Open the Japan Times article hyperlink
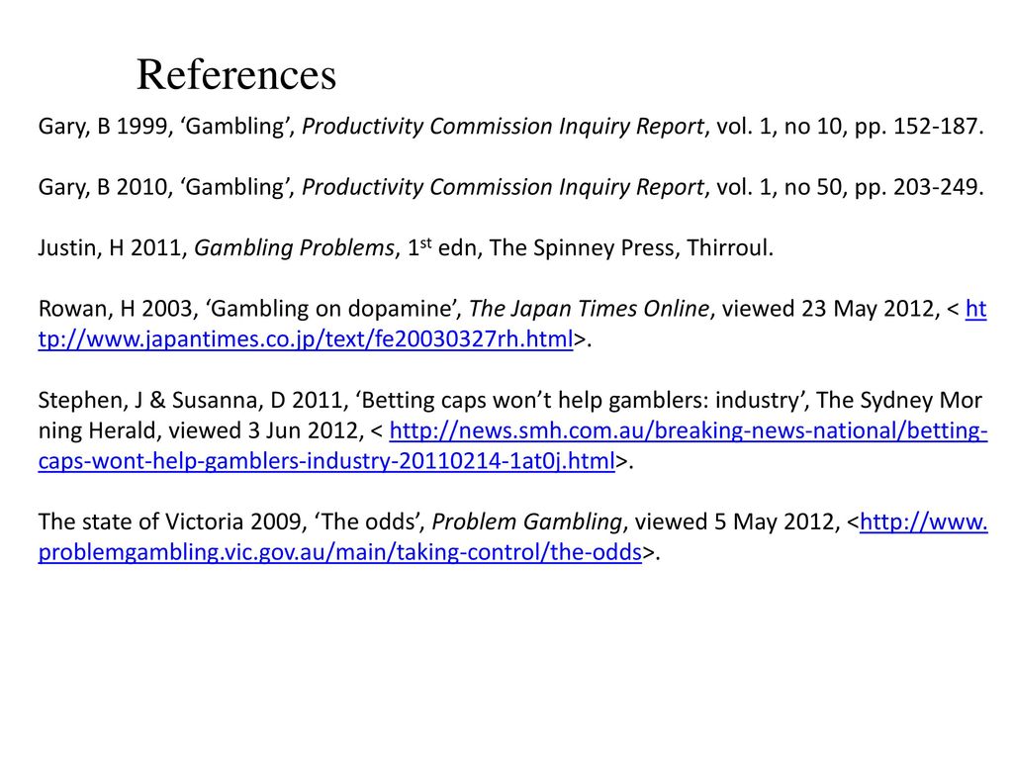Viewport: 1013px width, 760px height. pos(306,338)
